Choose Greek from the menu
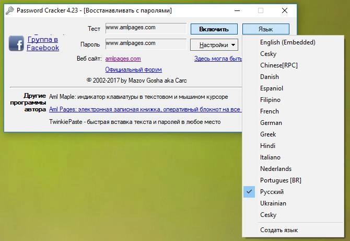 coord(293,134)
